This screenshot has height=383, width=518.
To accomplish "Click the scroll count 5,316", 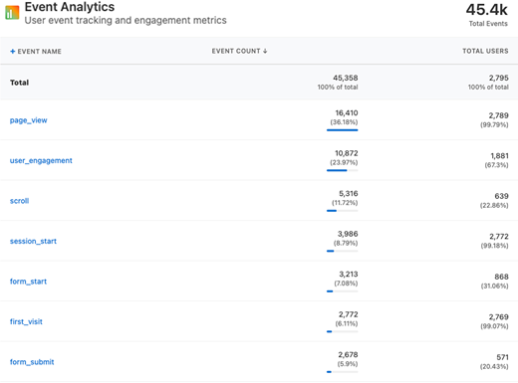I will 349,194.
